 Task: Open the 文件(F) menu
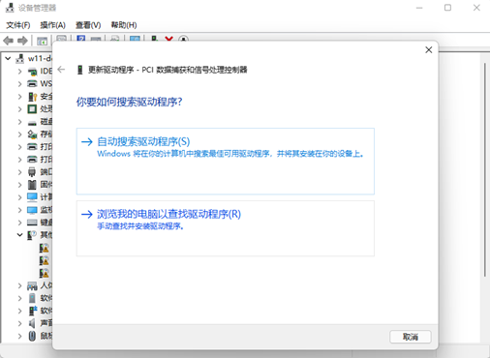click(x=18, y=25)
